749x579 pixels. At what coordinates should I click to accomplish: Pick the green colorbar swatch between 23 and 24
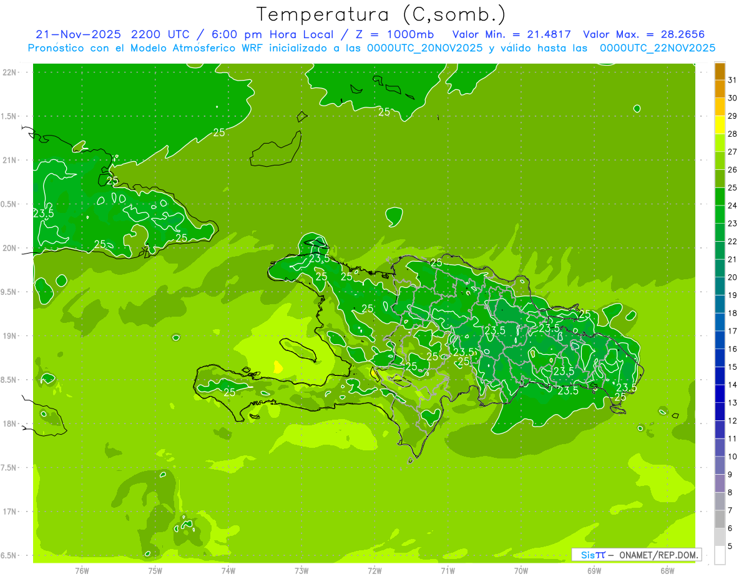pyautogui.click(x=720, y=215)
